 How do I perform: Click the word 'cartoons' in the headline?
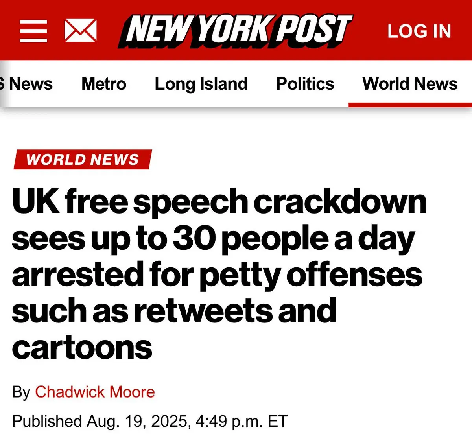(x=82, y=348)
